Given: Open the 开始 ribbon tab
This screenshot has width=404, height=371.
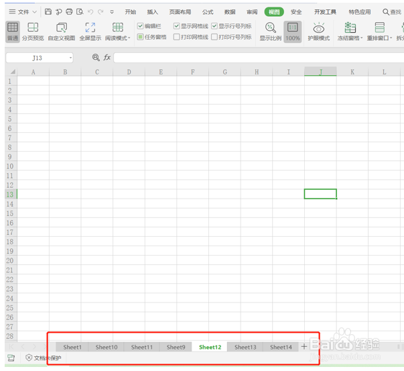Looking at the screenshot, I should pos(131,12).
